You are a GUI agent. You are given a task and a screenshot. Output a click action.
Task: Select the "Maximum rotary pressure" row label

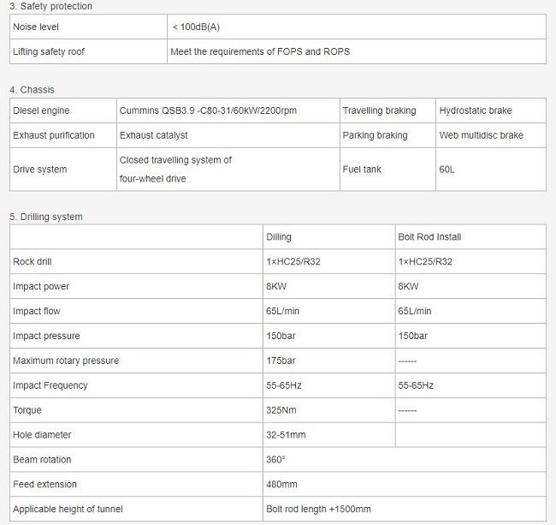click(x=66, y=361)
